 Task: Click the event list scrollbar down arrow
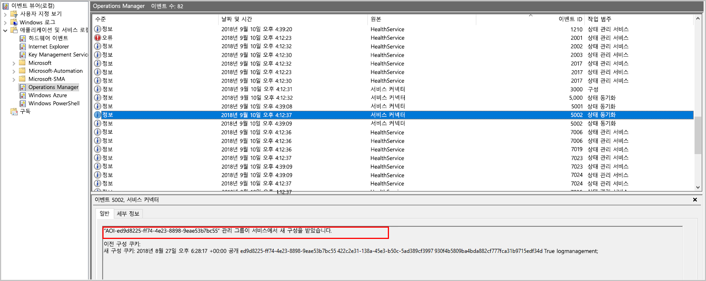(x=698, y=187)
